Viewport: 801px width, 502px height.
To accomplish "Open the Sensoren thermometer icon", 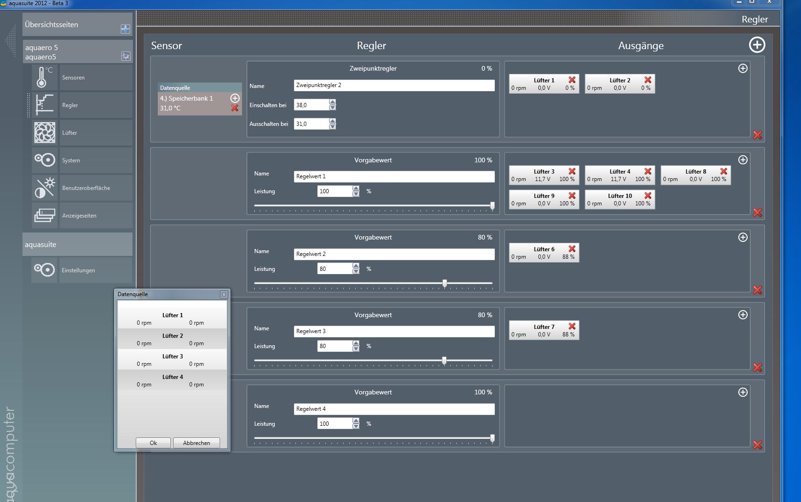I will pyautogui.click(x=44, y=77).
